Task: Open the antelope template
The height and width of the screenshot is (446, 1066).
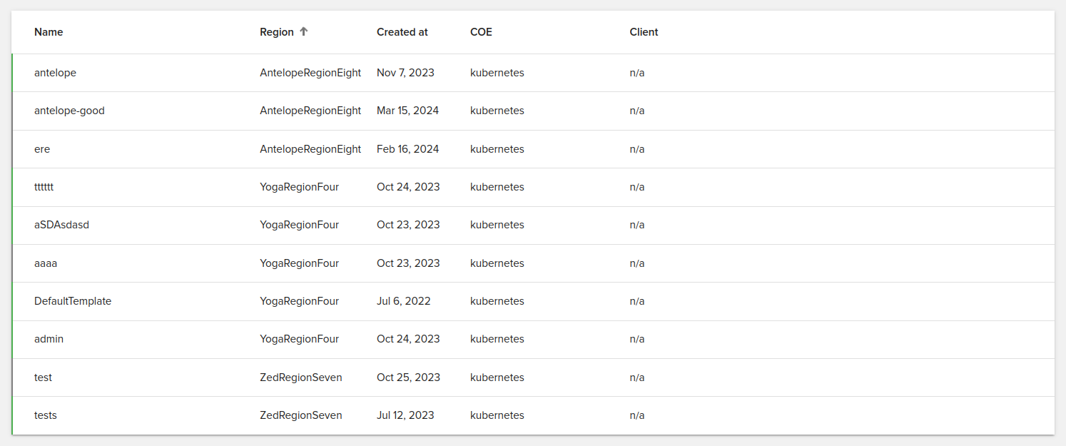Action: tap(55, 72)
